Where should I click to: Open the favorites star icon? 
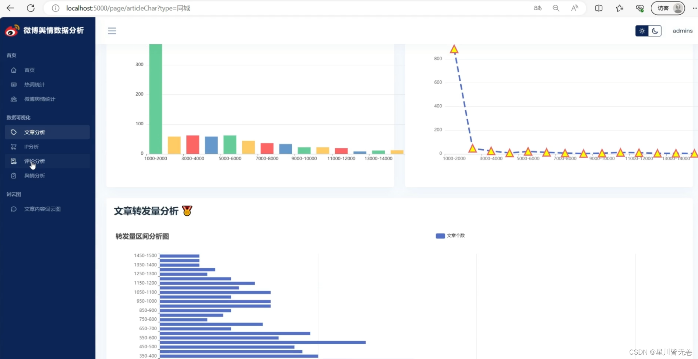pos(620,8)
